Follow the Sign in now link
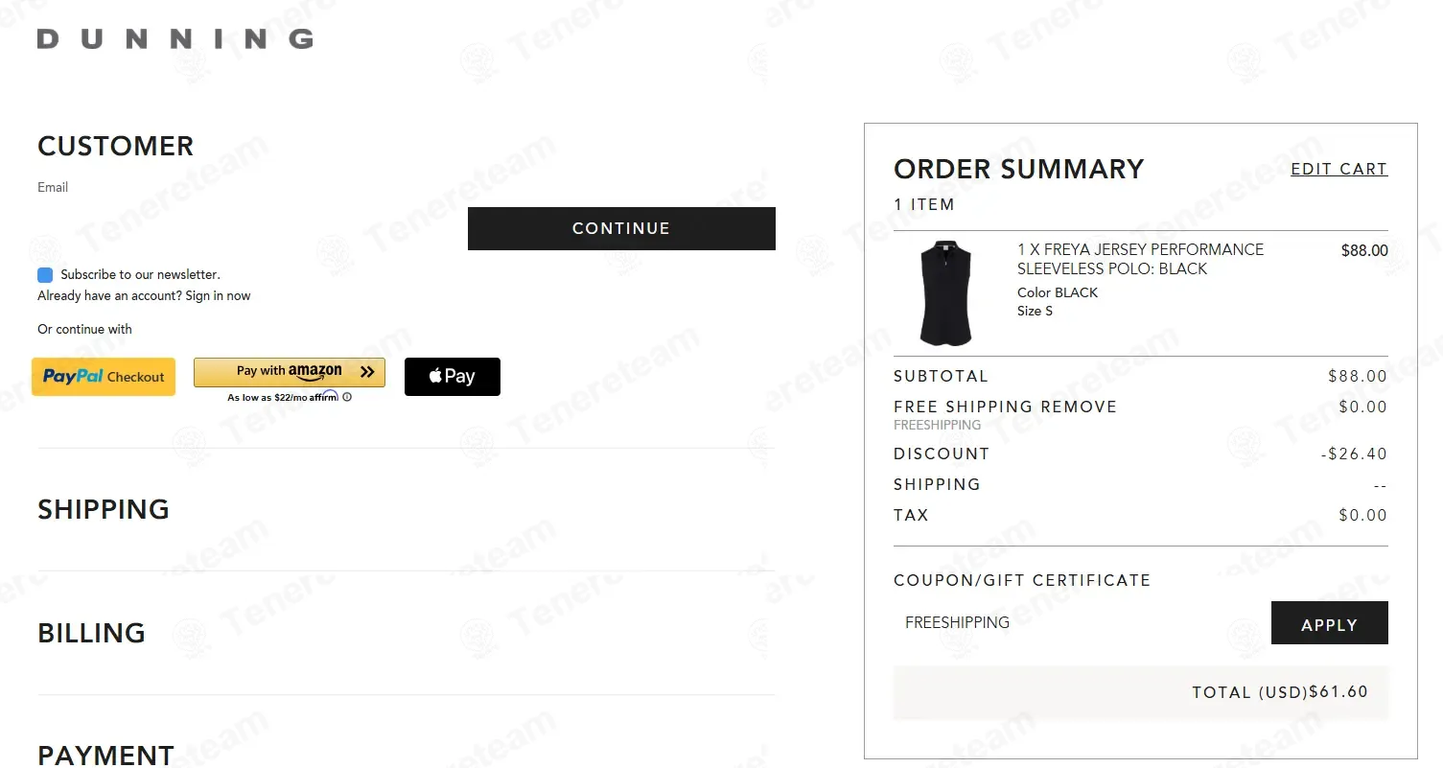 coord(218,296)
